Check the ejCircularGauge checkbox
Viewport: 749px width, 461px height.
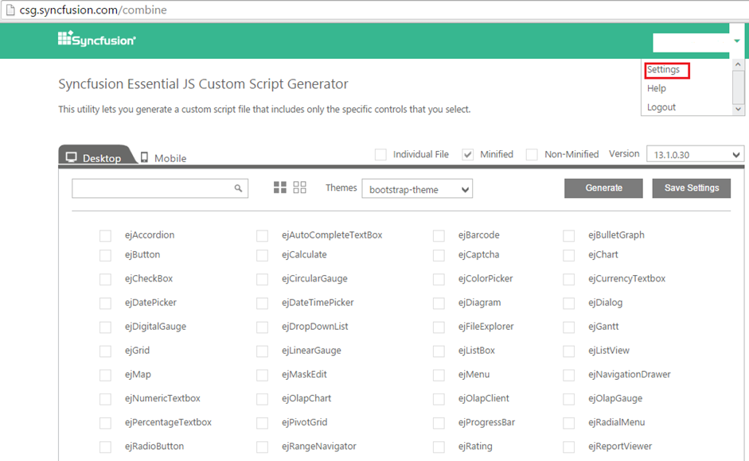(x=262, y=279)
